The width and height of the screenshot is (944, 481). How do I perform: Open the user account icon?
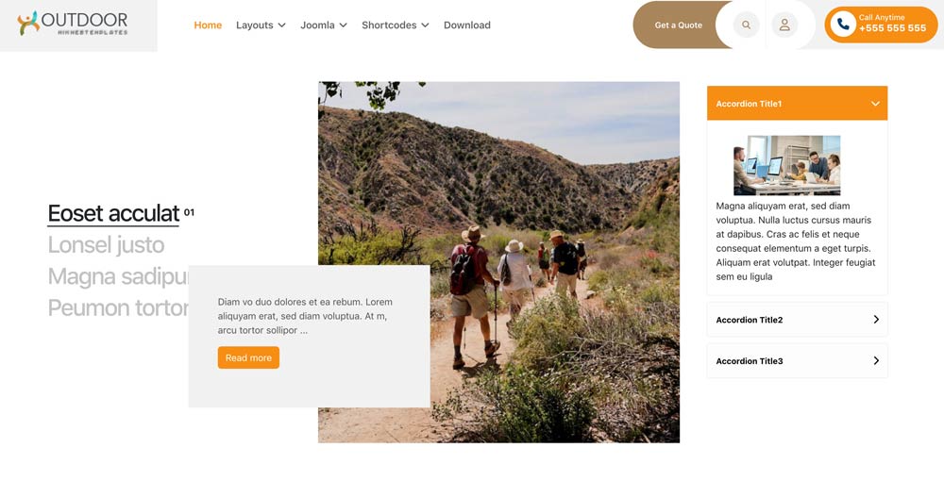coord(784,25)
